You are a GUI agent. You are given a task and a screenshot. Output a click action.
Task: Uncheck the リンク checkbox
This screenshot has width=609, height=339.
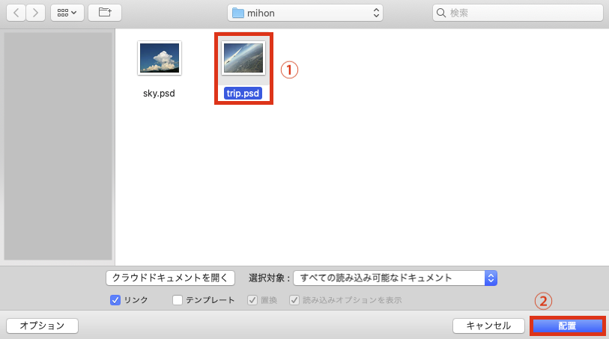[x=115, y=300]
